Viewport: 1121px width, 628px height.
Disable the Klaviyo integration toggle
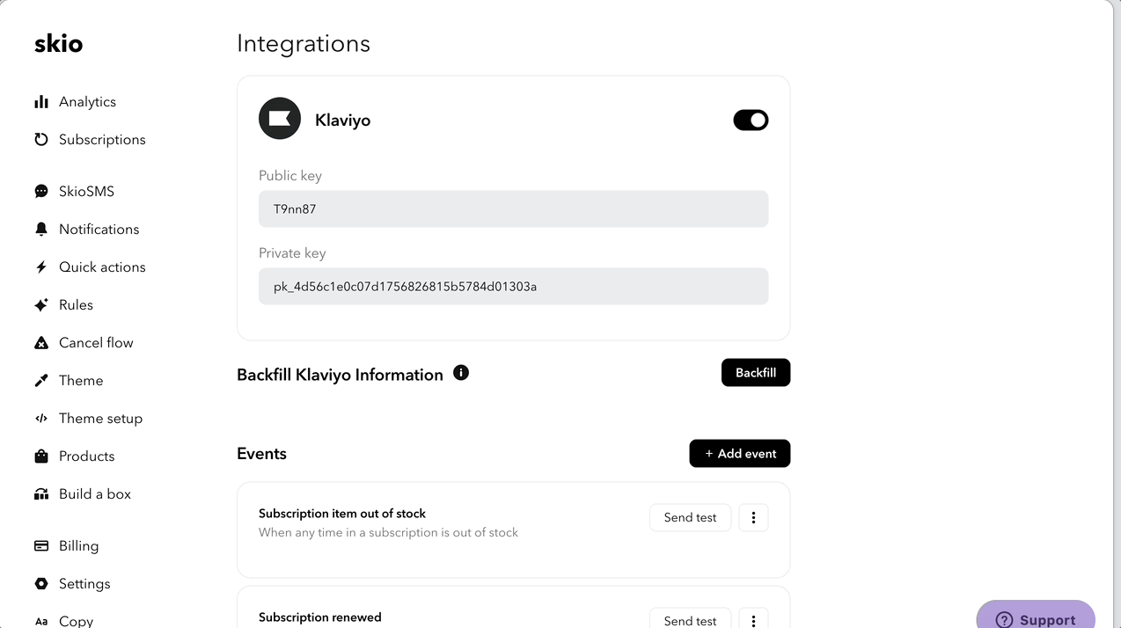pos(751,120)
